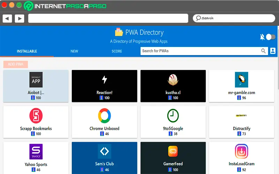
Task: Click the subtitle A Directory of Progressive Web Apps
Action: coord(139,41)
